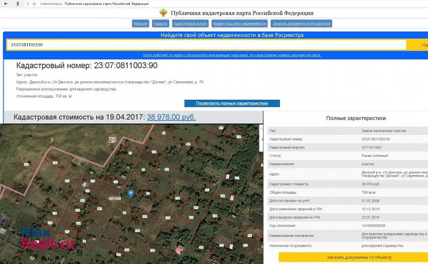Open Заказать документы из Росреестра
The image size is (428, 264).
point(302,23)
